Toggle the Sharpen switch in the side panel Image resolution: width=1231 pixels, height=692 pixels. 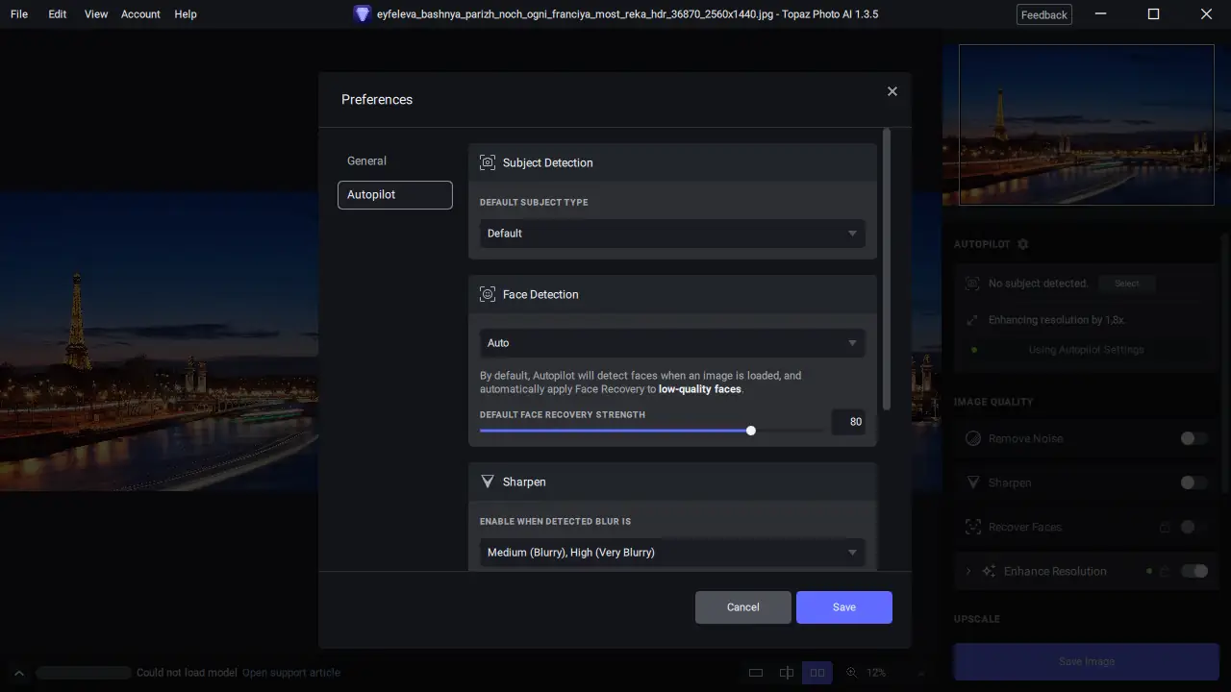click(1193, 482)
